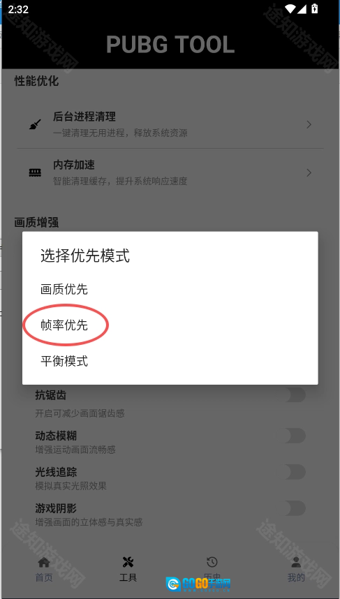Tap the battery icon in status bar
The height and width of the screenshot is (599, 340).
coord(315,8)
